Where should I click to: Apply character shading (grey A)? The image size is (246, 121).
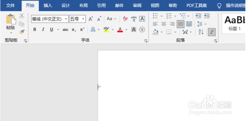(x=133, y=30)
